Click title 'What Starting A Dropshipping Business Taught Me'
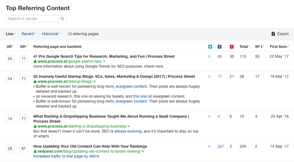The image size is (294, 162). pyautogui.click(x=111, y=119)
